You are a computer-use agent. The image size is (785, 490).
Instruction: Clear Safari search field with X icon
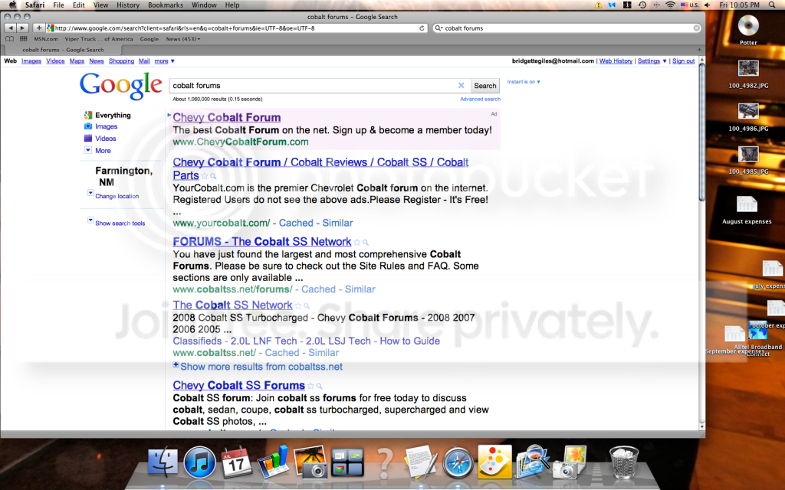(x=696, y=28)
